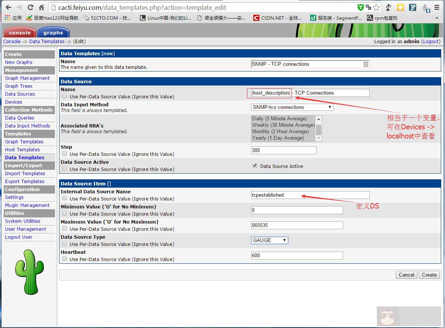Click the Internal Data Source Name field
Viewport: 445px width, 328px height.
click(x=310, y=195)
